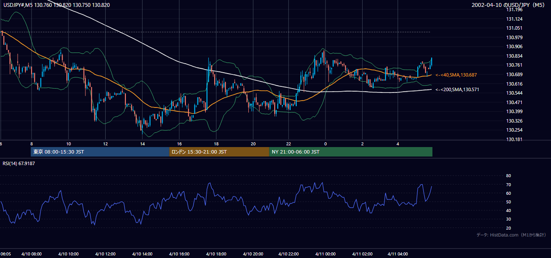This screenshot has height=258, width=551.
Task: Select the ロンドン 15:30-21:00 JST session bar
Action: click(x=219, y=152)
